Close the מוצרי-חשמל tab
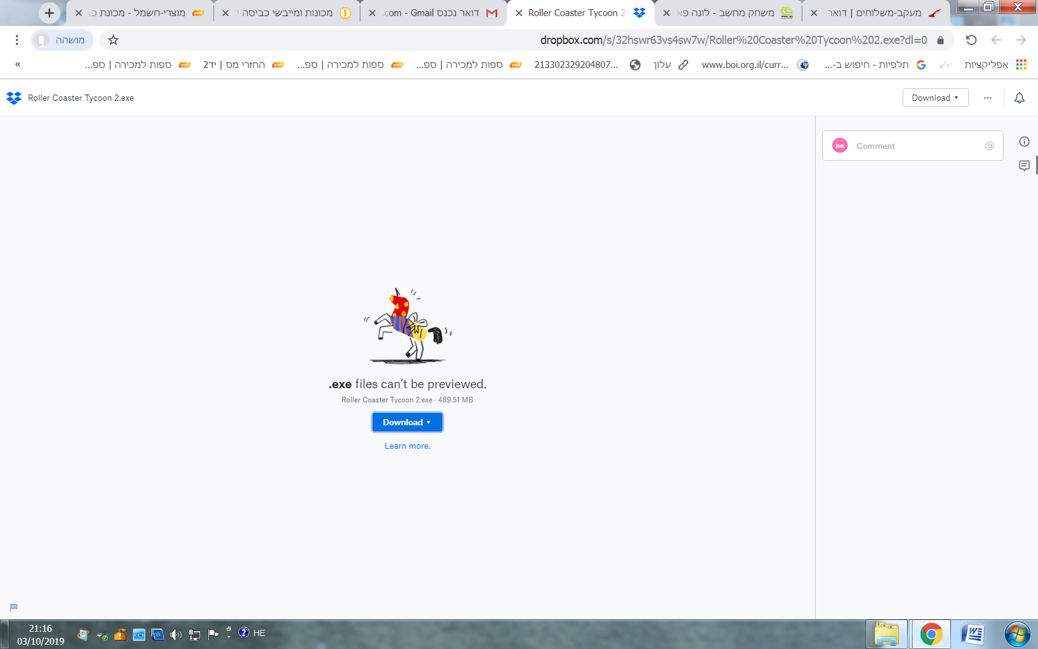The width and height of the screenshot is (1038, 649). click(78, 13)
